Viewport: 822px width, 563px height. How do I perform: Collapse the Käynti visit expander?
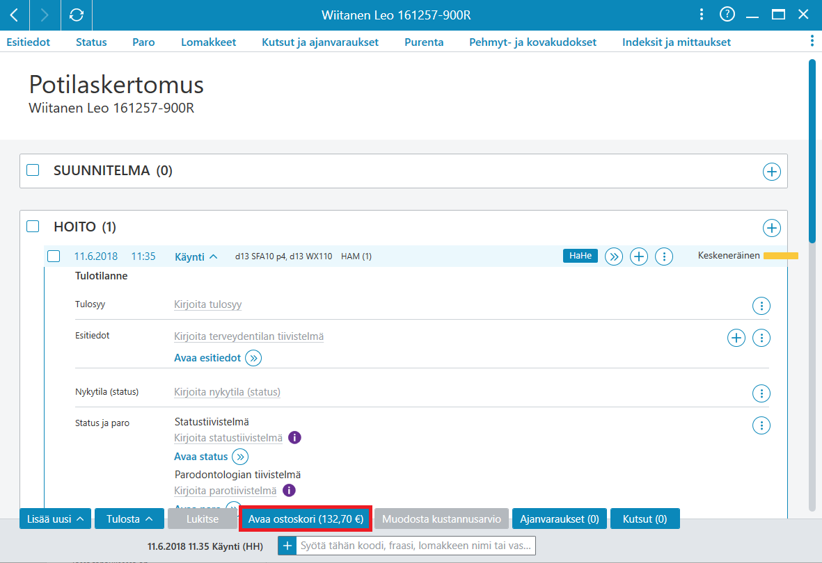pyautogui.click(x=196, y=256)
